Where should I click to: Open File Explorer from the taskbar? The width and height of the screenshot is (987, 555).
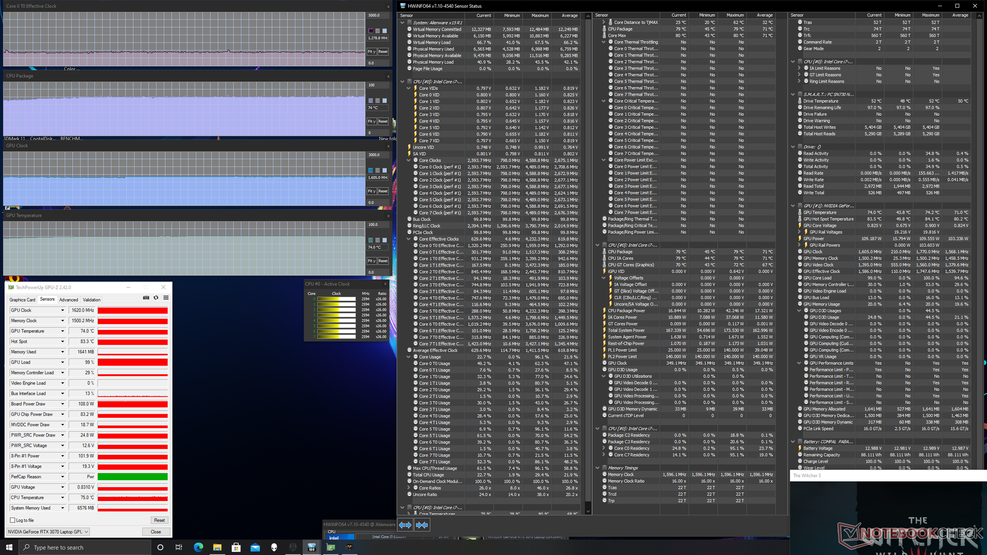(x=217, y=547)
